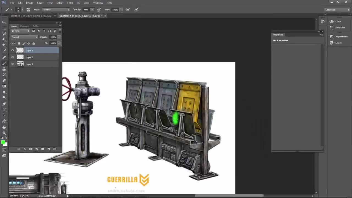The width and height of the screenshot is (352, 198).
Task: Select the Horizontal Type tool
Action: 4,109
